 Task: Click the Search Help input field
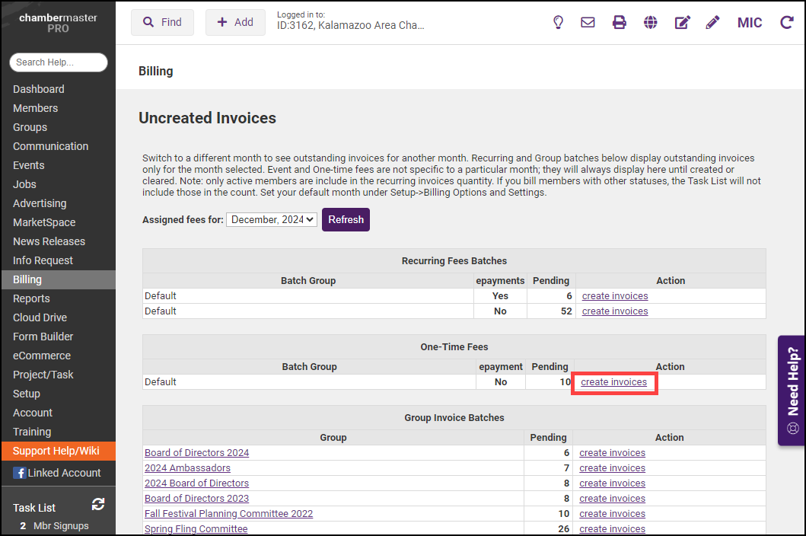click(59, 62)
